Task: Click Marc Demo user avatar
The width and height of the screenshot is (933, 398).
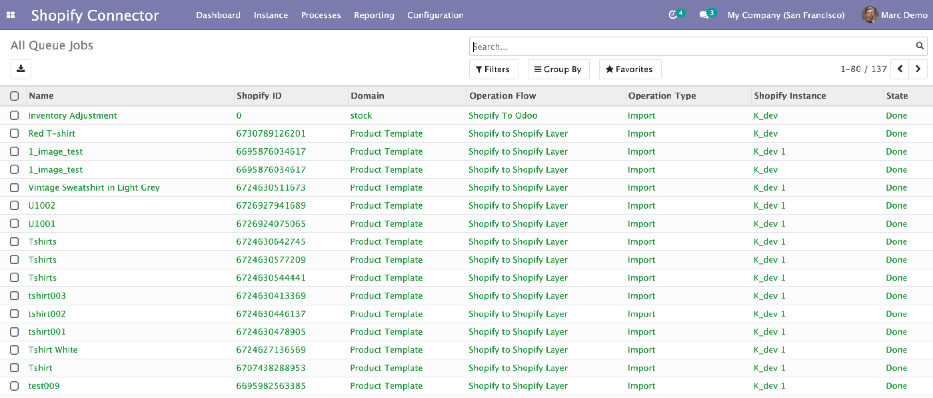Action: point(869,15)
